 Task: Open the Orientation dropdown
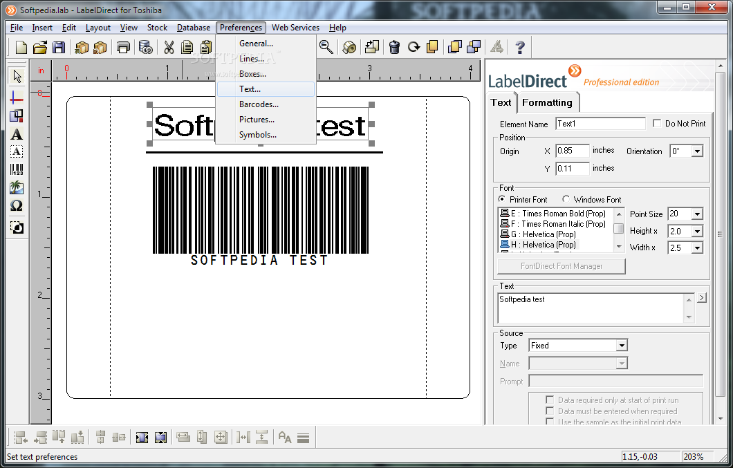click(697, 151)
